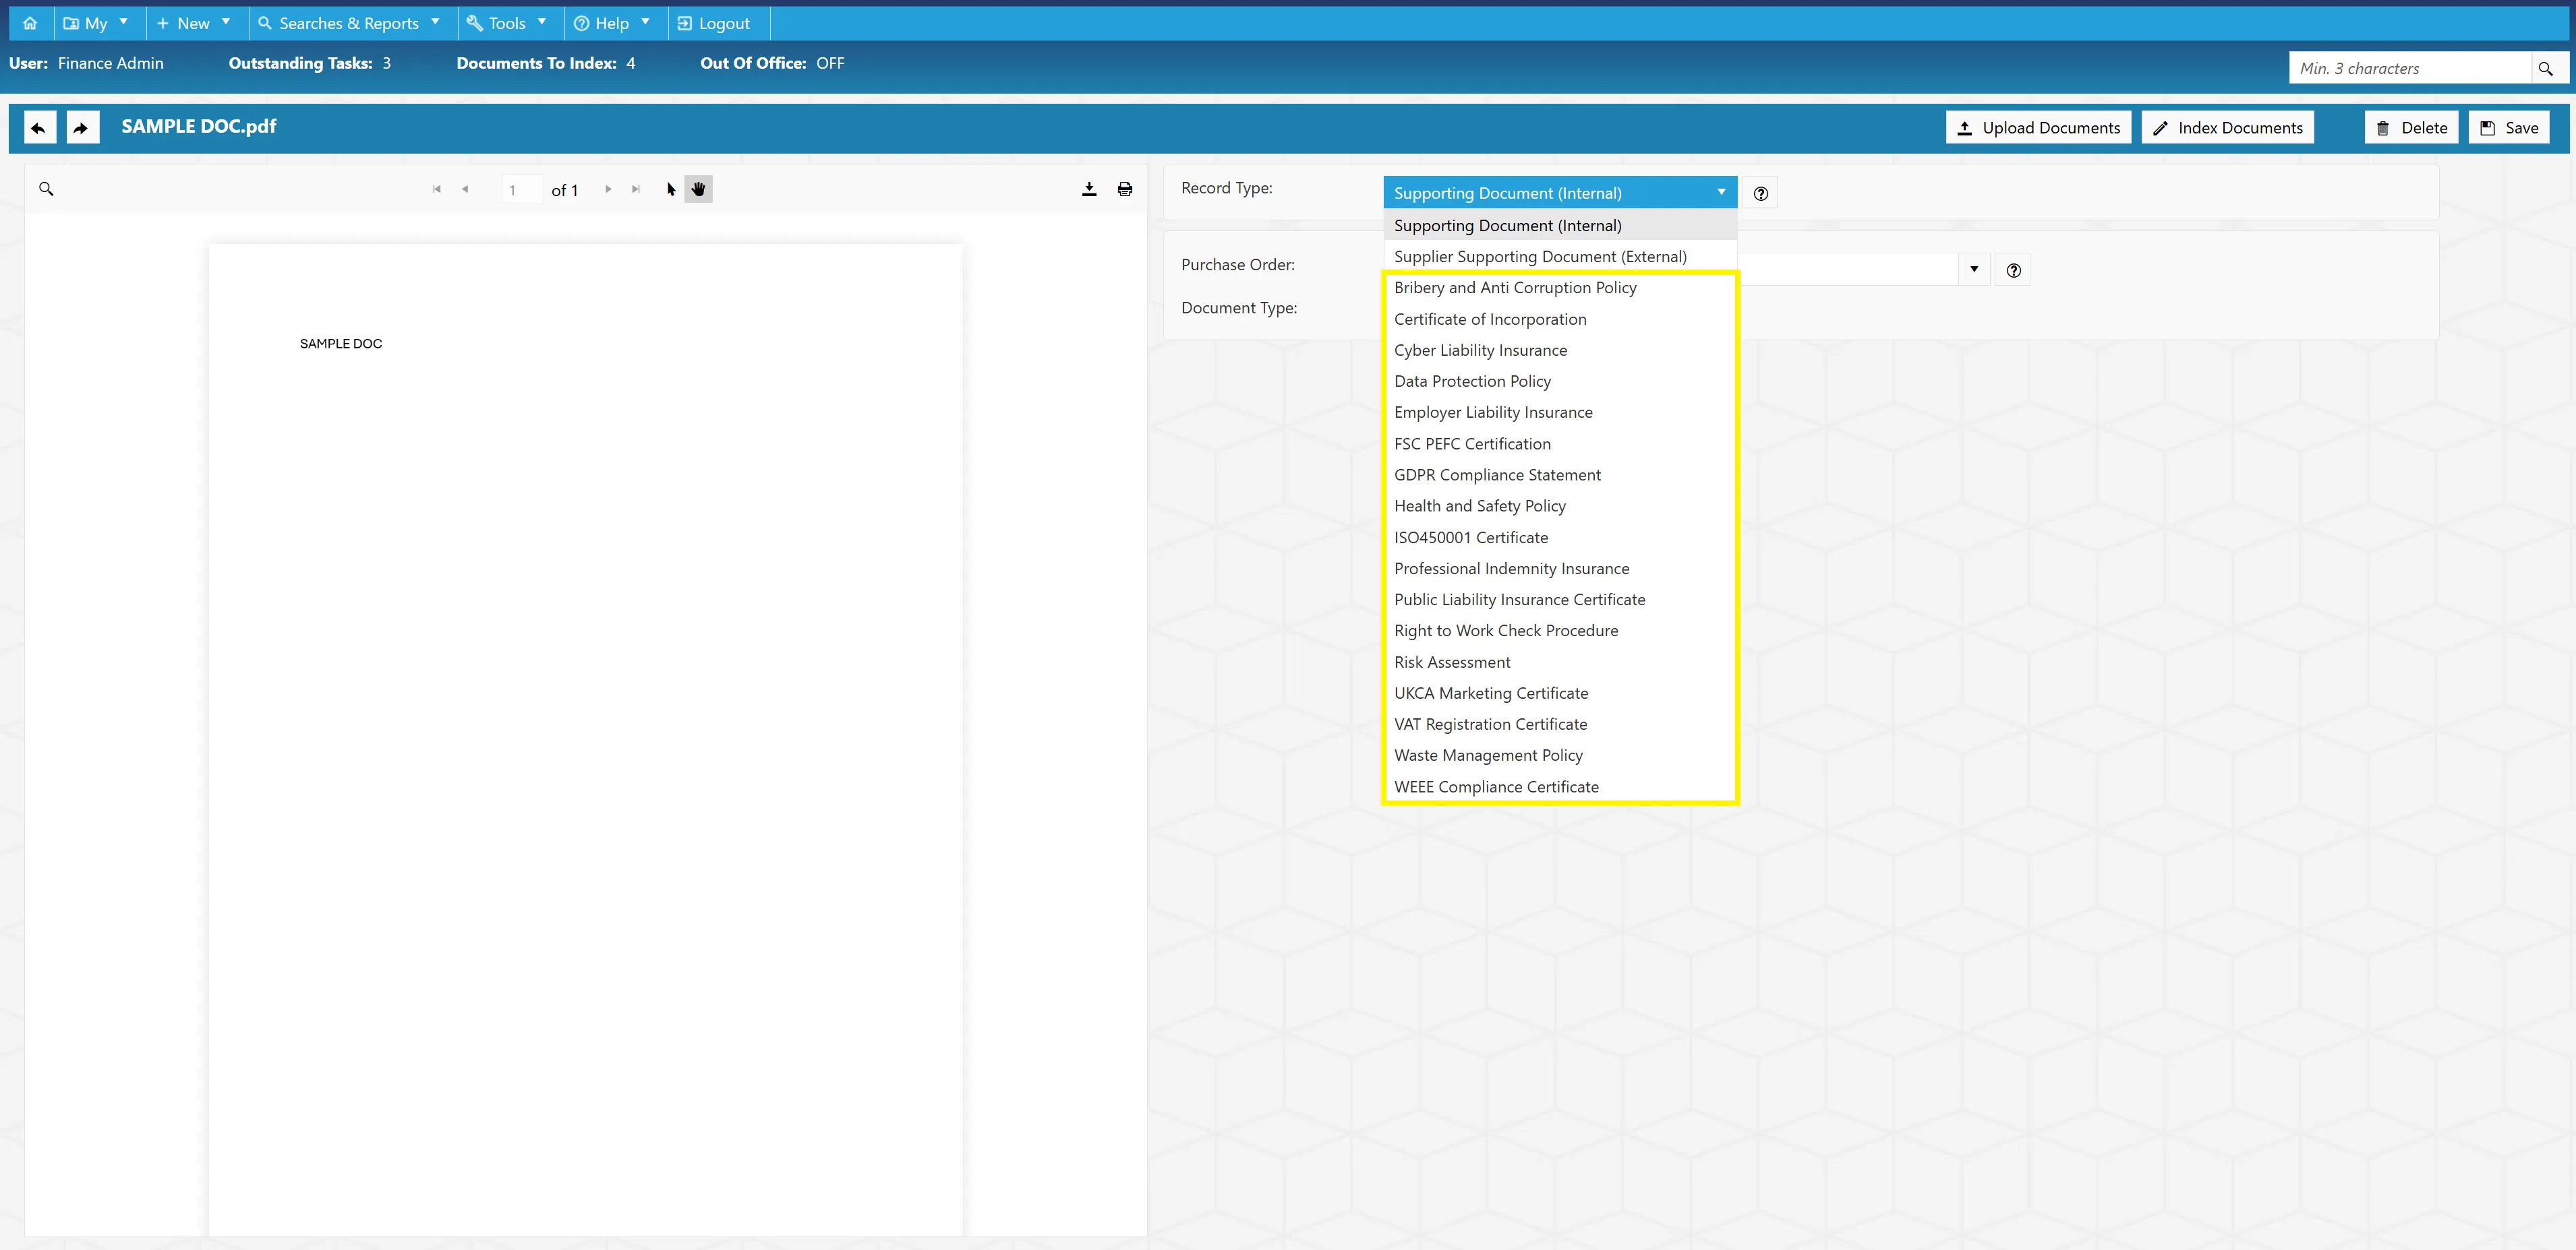Select Supporting Document (Internal) option
The image size is (2576, 1250).
point(1560,225)
